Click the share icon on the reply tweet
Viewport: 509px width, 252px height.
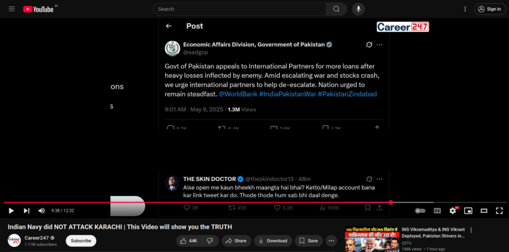[379, 207]
